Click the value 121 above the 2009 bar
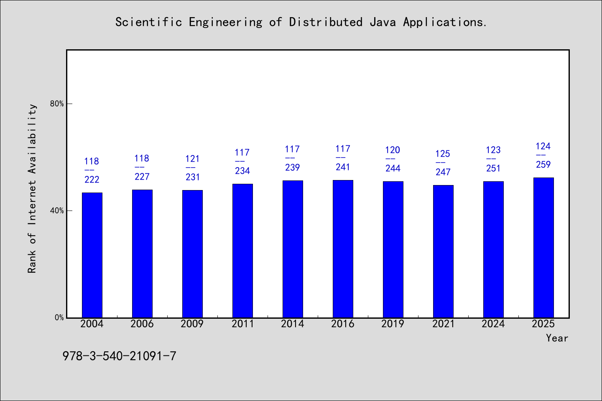The image size is (602, 401). (x=192, y=159)
